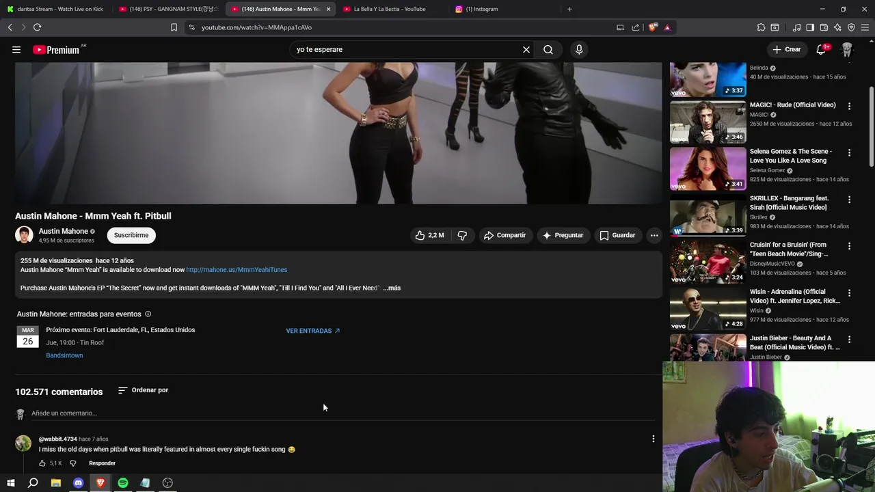The height and width of the screenshot is (492, 875).
Task: Open Austin Mahone channel name
Action: point(64,231)
